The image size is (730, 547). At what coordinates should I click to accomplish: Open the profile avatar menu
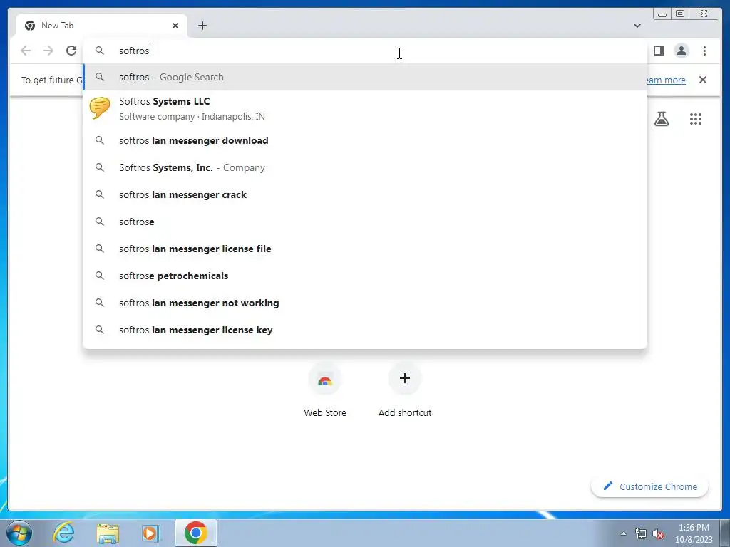tap(681, 51)
